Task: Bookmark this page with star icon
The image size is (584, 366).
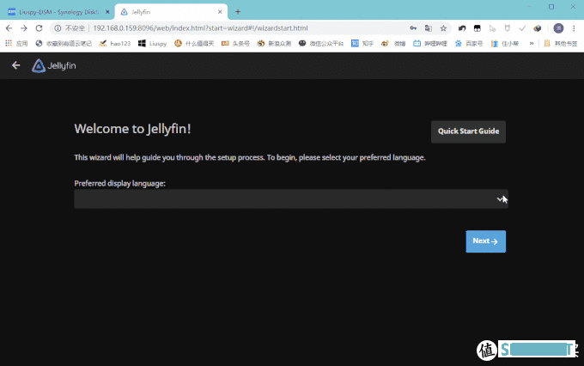Action: click(x=443, y=28)
